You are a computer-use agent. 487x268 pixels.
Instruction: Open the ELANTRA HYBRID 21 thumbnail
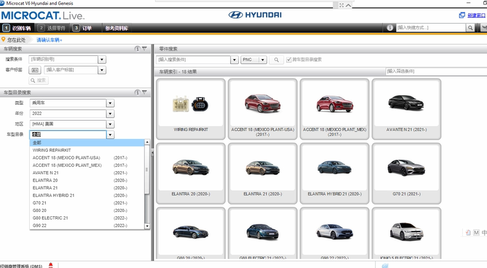(x=334, y=174)
